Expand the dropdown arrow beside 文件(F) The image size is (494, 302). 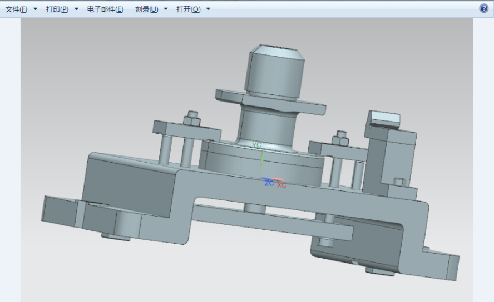click(x=35, y=9)
